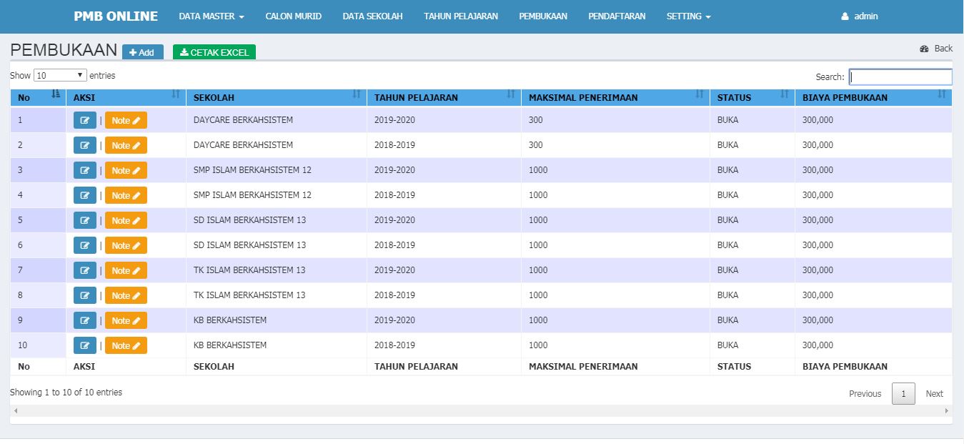The width and height of the screenshot is (964, 444).
Task: Open the Show entries count dropdown
Action: pos(60,75)
